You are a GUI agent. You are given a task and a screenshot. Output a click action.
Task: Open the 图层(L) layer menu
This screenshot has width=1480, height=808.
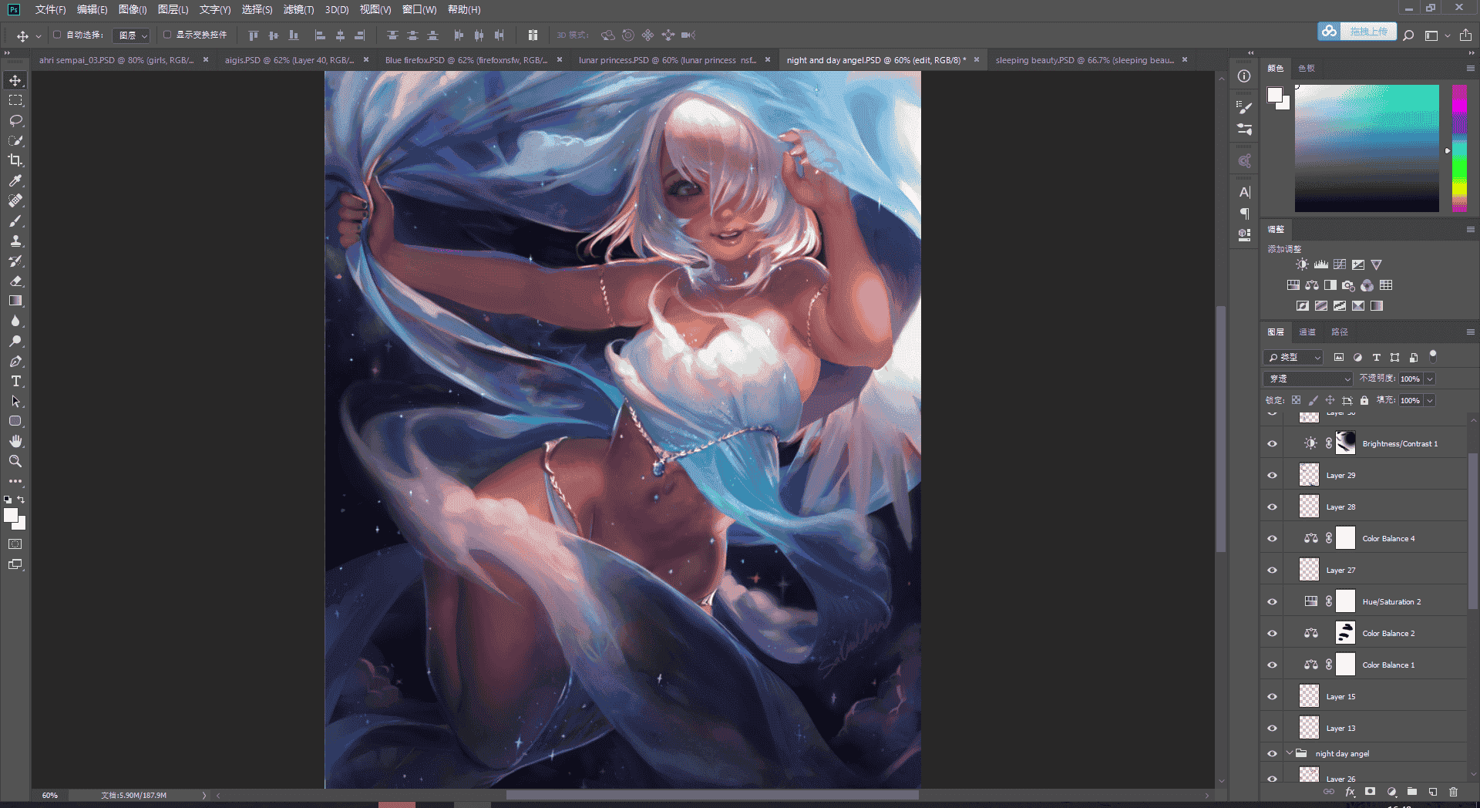pos(173,9)
